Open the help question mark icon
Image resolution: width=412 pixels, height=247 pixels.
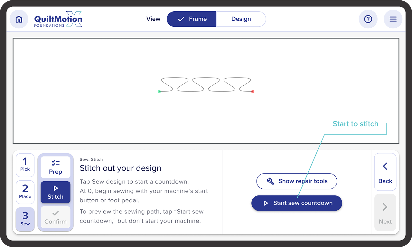tap(368, 19)
